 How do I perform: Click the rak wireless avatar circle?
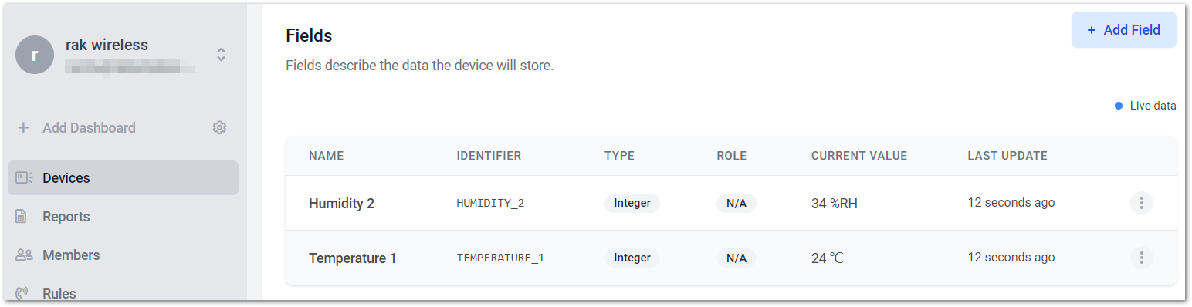tap(35, 55)
